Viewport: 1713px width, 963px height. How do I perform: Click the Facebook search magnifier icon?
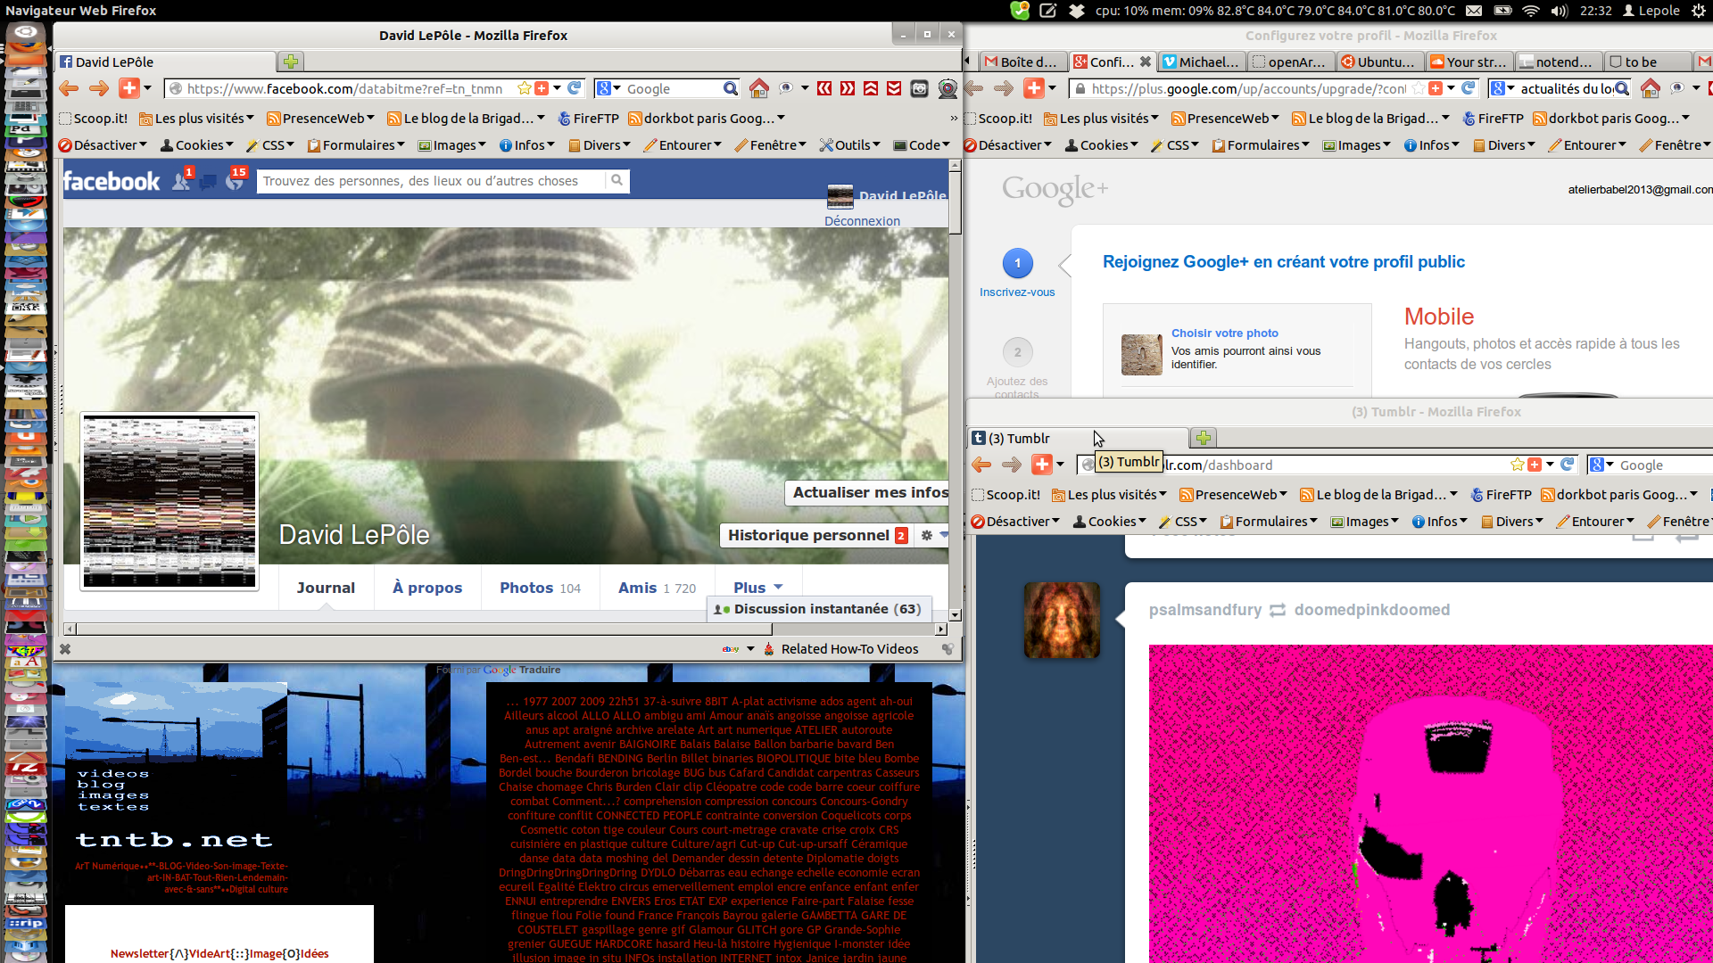point(617,181)
